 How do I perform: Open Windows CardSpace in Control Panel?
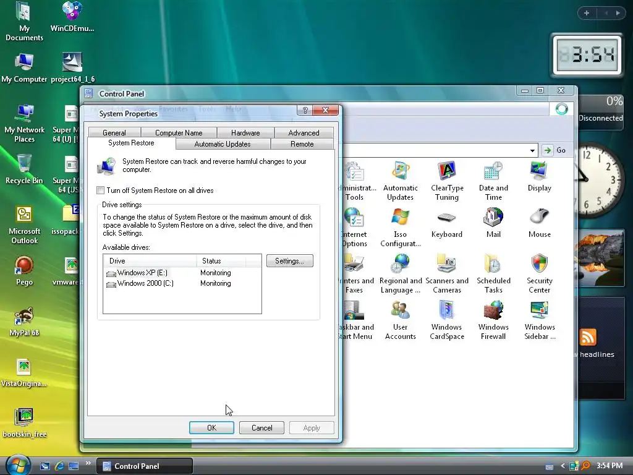pyautogui.click(x=447, y=320)
